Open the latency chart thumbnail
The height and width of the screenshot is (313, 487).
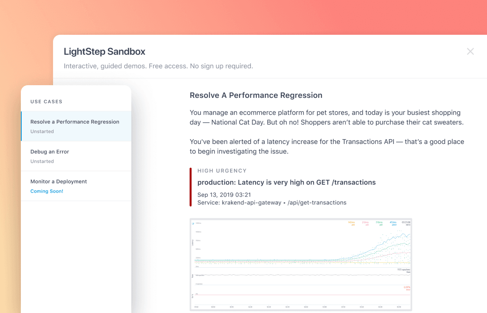(300, 265)
